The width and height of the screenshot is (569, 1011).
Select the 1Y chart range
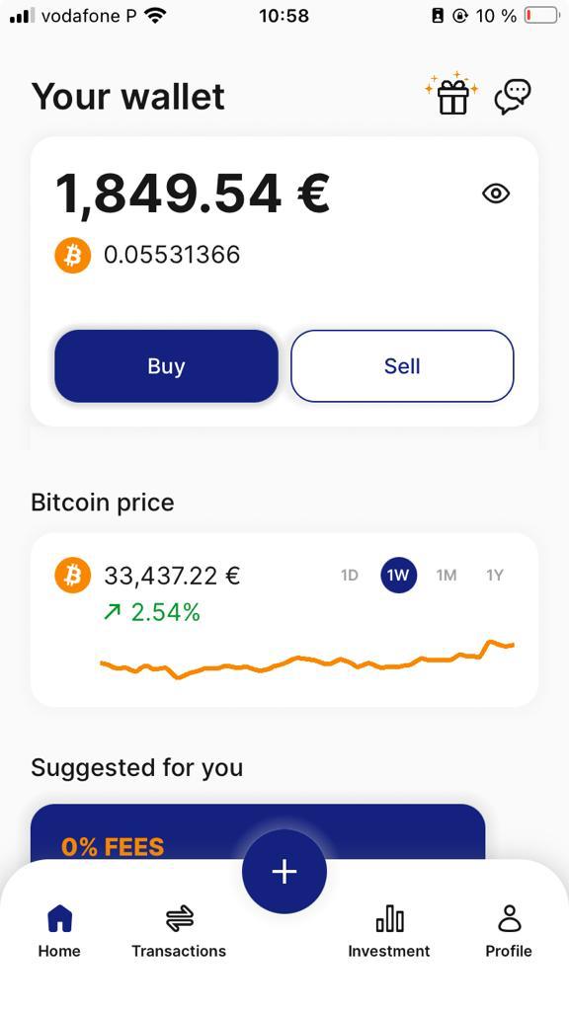coord(495,576)
